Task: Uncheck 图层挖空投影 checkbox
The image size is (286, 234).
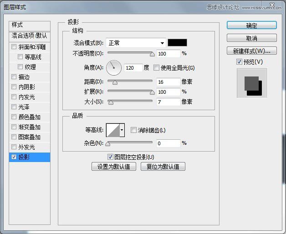Action: pos(110,157)
